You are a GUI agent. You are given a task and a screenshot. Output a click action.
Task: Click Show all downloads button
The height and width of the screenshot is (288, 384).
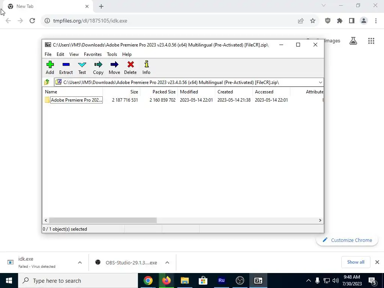tap(355, 262)
